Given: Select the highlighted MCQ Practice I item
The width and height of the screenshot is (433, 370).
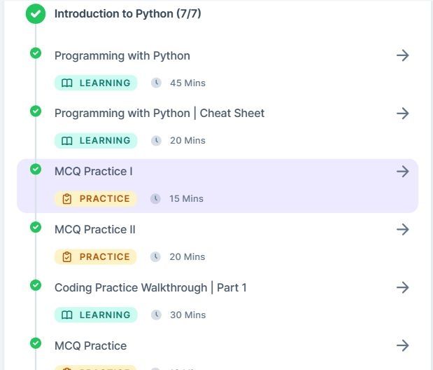Looking at the screenshot, I should (x=218, y=186).
